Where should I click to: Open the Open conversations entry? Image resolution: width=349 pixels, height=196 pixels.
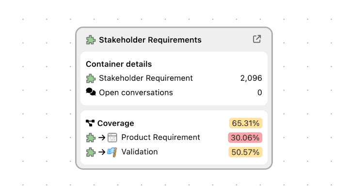click(x=136, y=92)
